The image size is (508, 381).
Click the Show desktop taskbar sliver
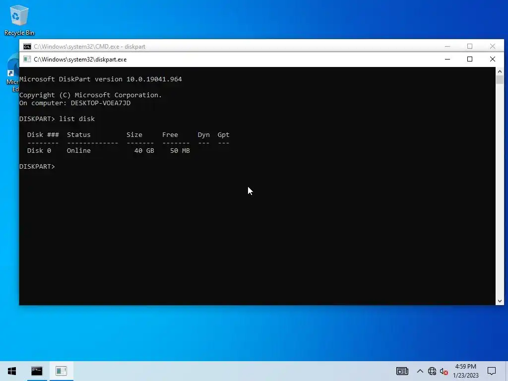coord(507,371)
